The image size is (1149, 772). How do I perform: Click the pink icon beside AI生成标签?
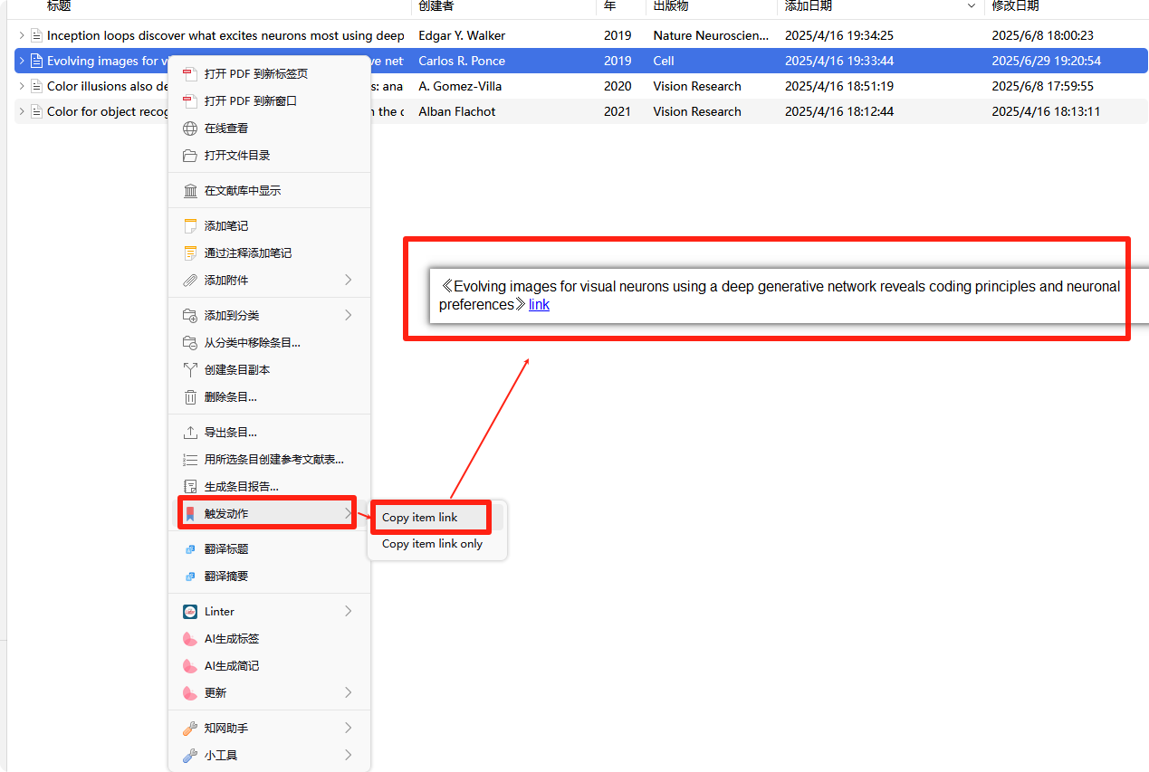pyautogui.click(x=190, y=639)
